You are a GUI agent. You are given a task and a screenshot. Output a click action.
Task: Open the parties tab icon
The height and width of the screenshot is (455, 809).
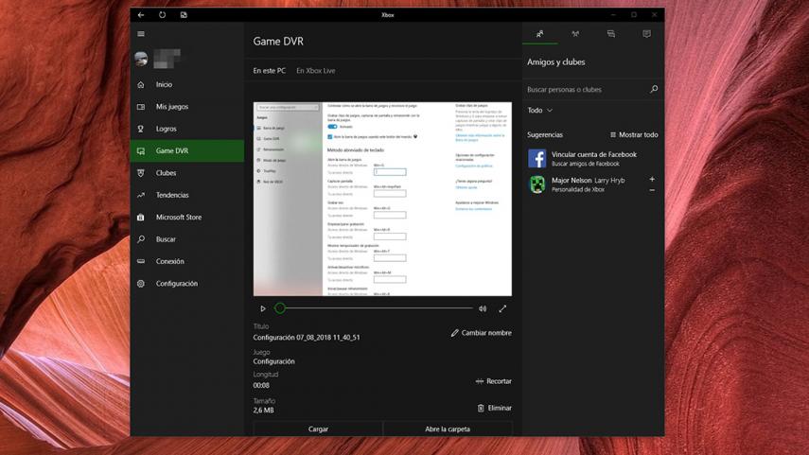tap(575, 34)
